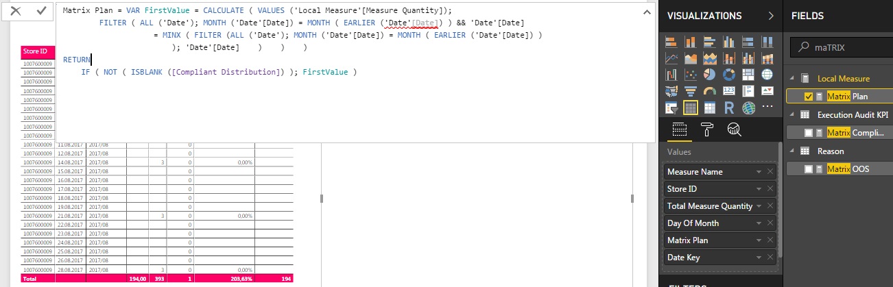Select the treemap visual
Viewport: 893px width, 287px height.
point(748,75)
